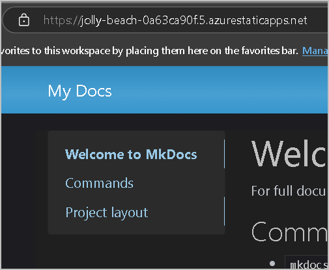
Task: Jump to Project layout section
Action: click(x=107, y=213)
